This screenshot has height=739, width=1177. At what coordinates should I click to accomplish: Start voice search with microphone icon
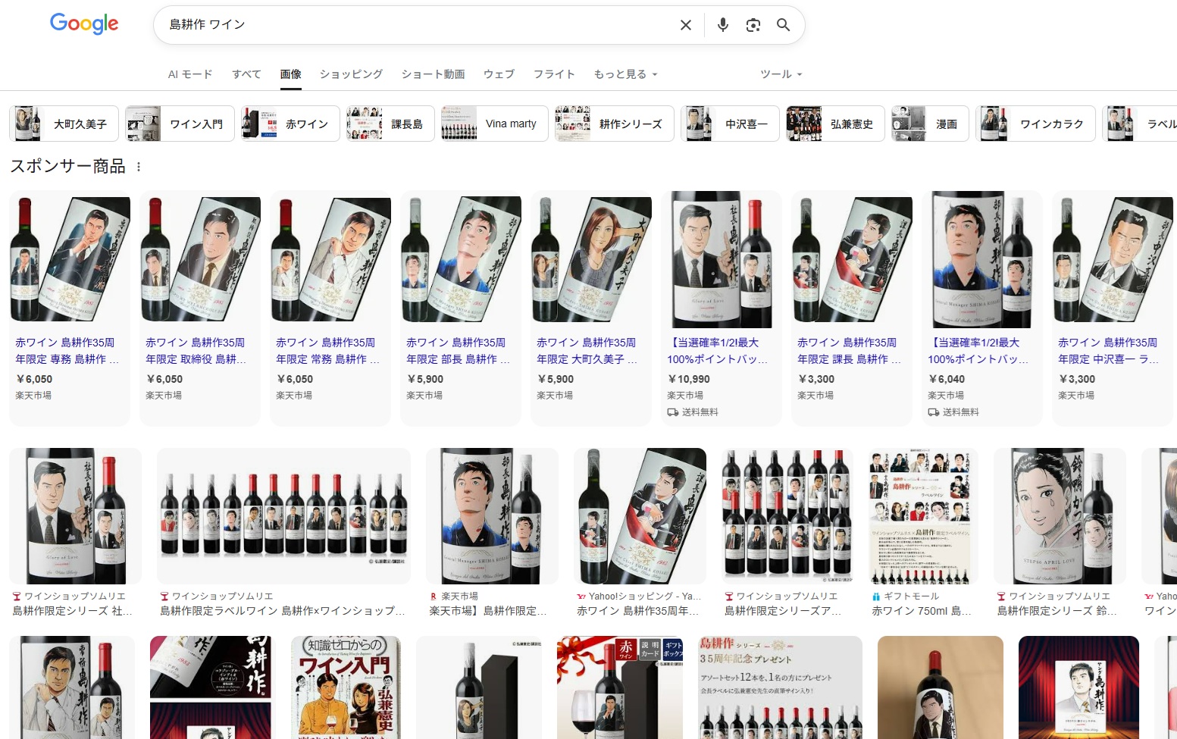(722, 25)
